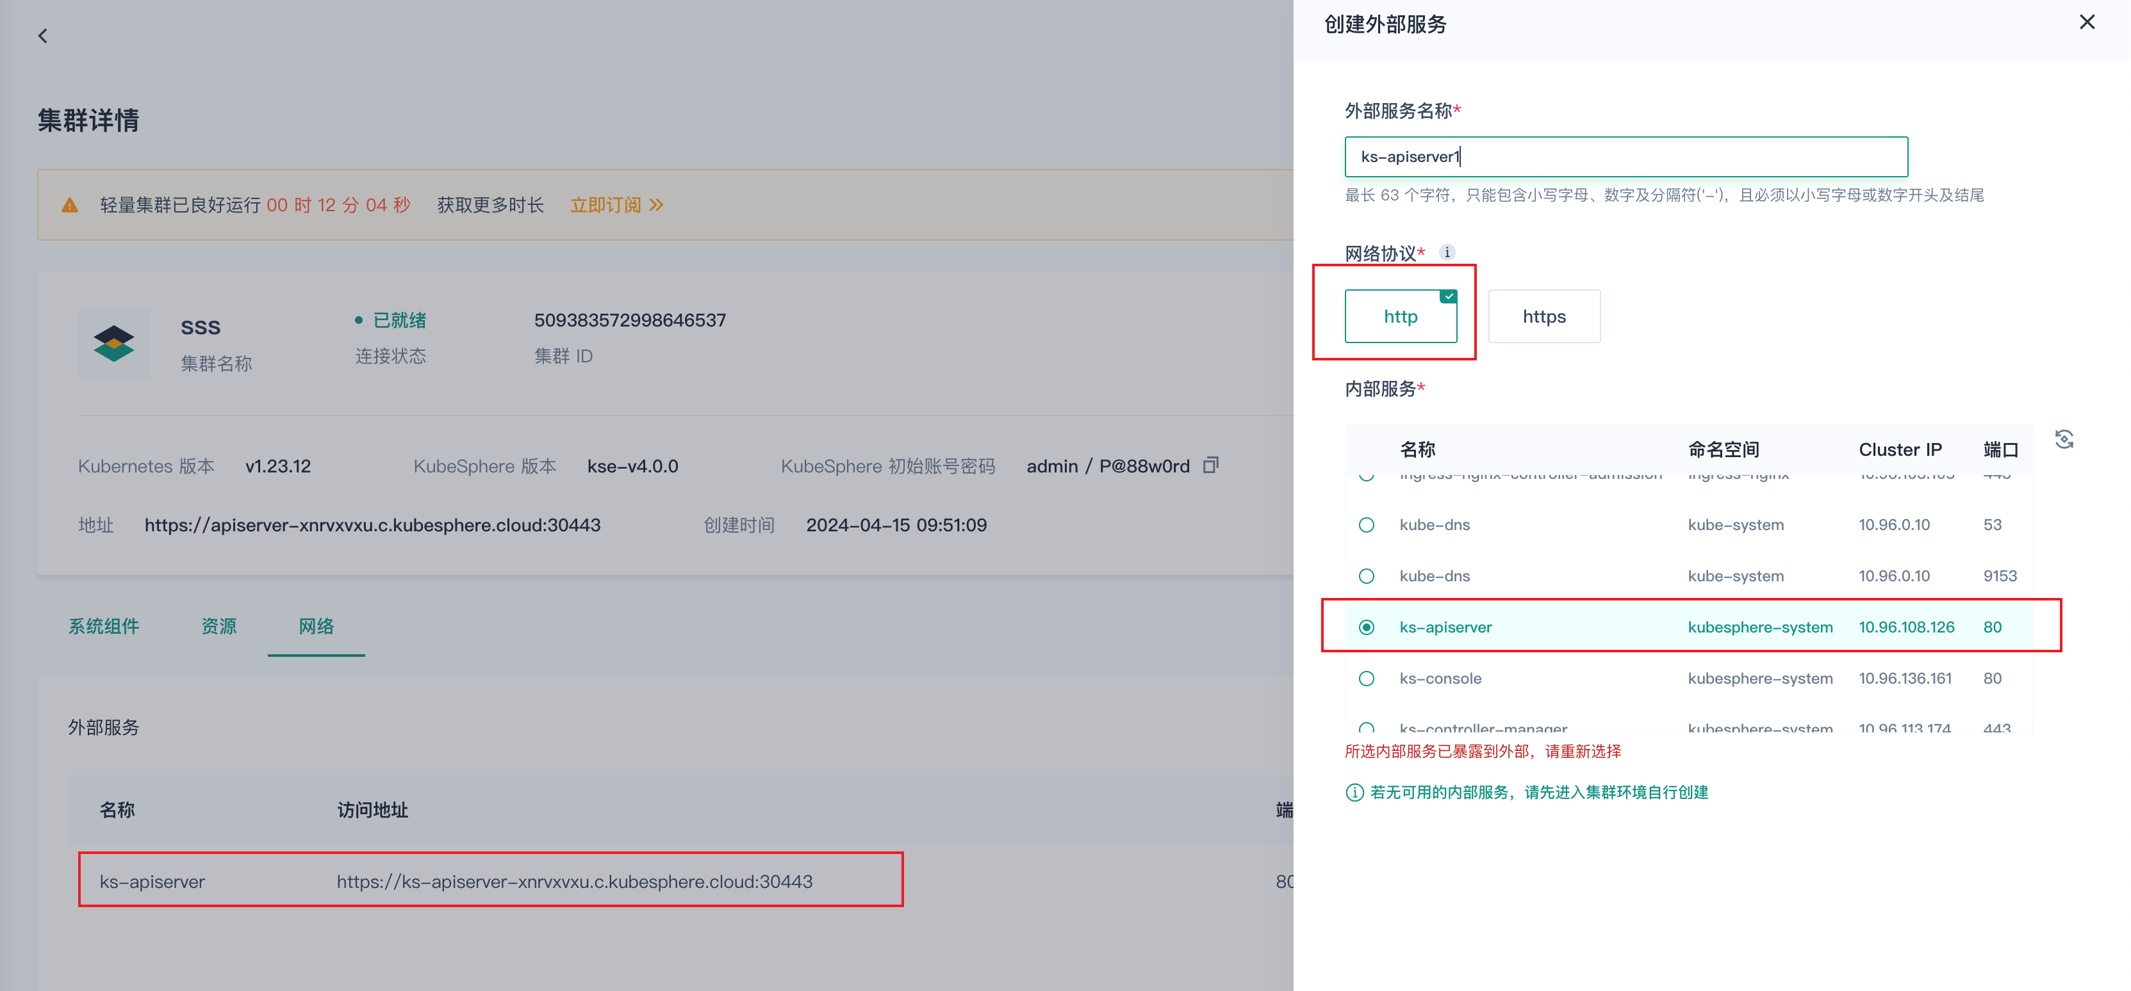The image size is (2131, 991).
Task: Refresh the internal services list
Action: tap(2064, 439)
